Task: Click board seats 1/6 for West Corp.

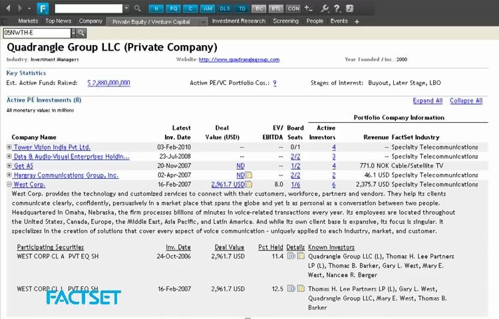Action: pos(295,185)
